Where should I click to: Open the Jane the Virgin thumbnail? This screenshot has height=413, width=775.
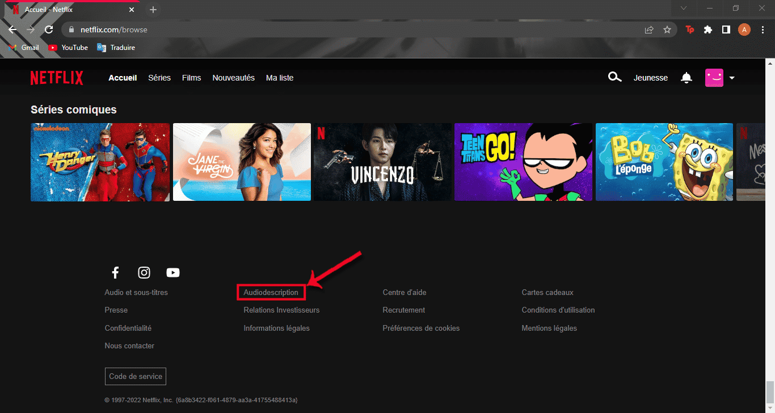(x=242, y=162)
